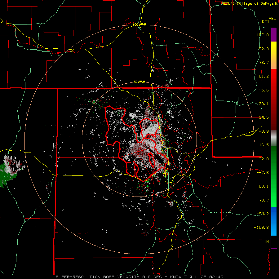Viewport: 279px width, 279px height.
Task: Click the [KT] units label
Action: point(264,21)
